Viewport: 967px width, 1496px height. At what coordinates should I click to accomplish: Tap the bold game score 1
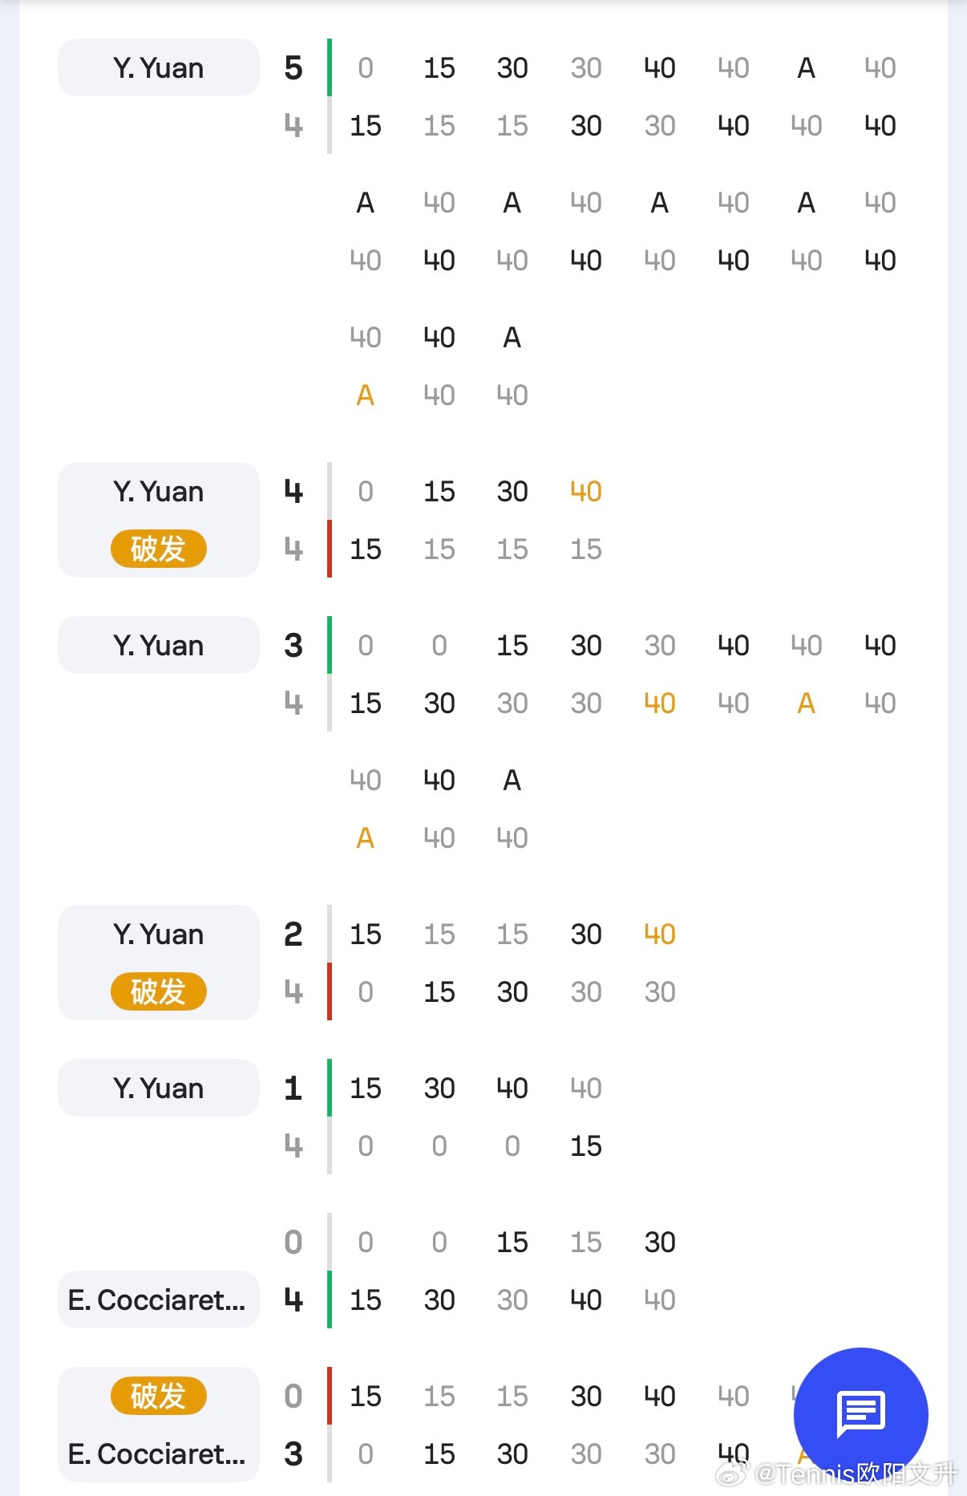point(293,1089)
